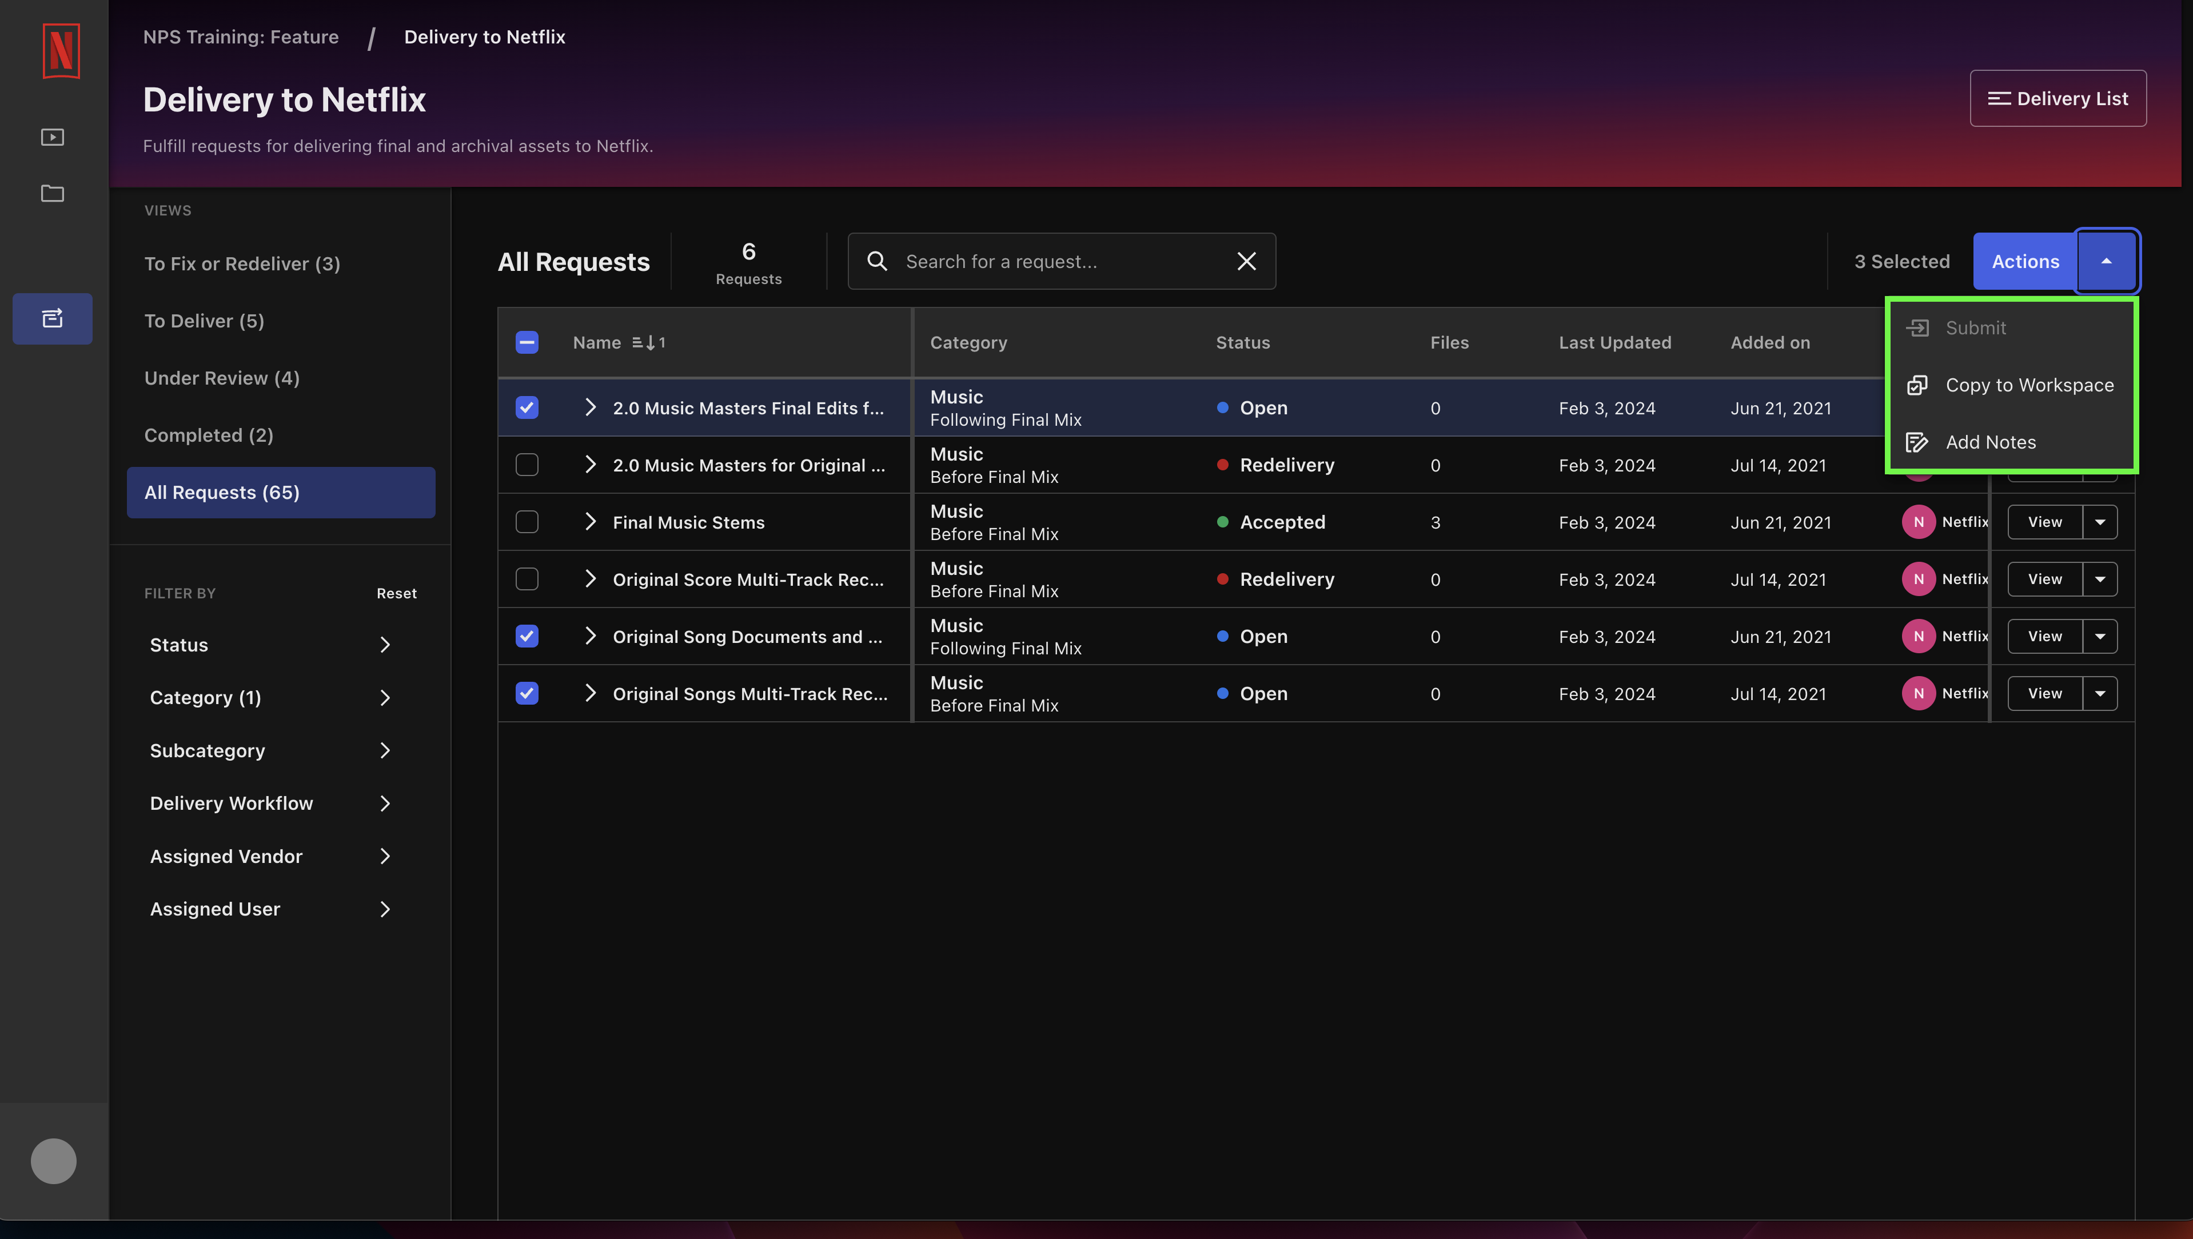Open To Deliver (5) view
This screenshot has height=1239, width=2193.
tap(281, 321)
